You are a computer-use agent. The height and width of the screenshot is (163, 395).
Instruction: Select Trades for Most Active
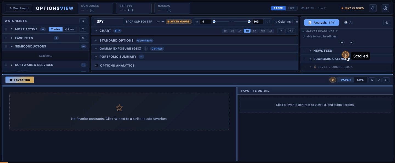(56, 29)
